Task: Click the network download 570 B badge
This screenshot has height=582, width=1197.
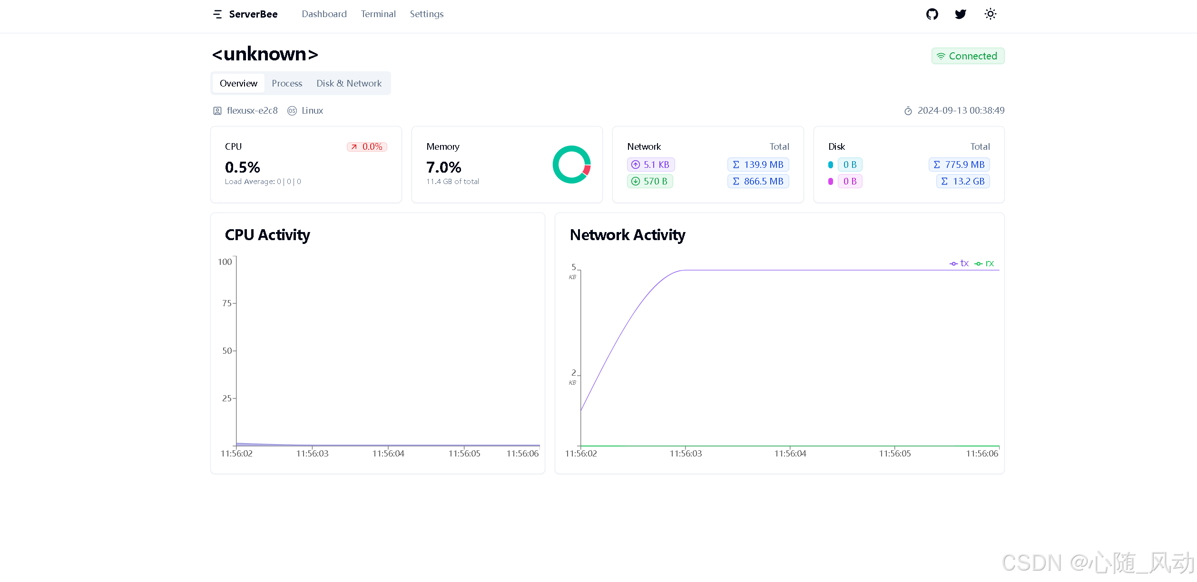Action: coord(650,181)
